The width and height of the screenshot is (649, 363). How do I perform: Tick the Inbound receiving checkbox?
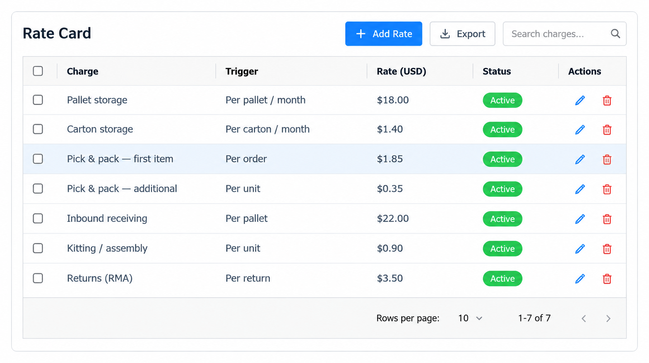tap(38, 218)
